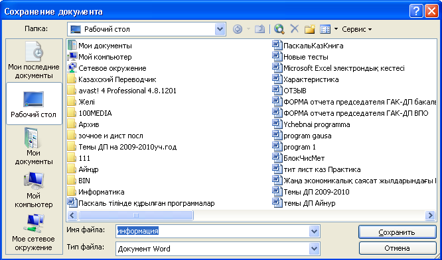Open Мои документы in places bar

click(x=34, y=146)
